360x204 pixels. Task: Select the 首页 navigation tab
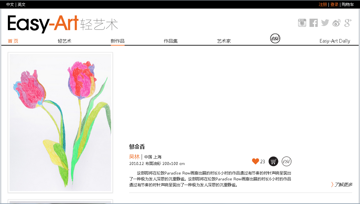point(13,41)
